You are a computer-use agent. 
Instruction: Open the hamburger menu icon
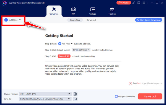click(x=144, y=3)
